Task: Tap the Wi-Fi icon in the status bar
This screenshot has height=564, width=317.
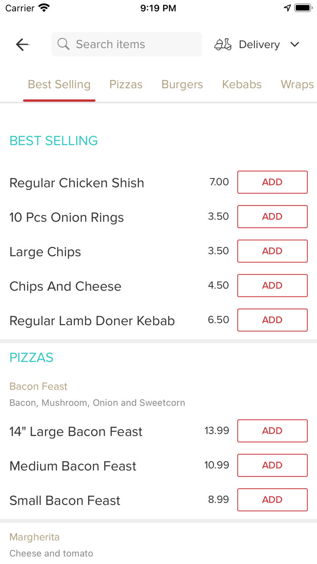Action: click(43, 7)
